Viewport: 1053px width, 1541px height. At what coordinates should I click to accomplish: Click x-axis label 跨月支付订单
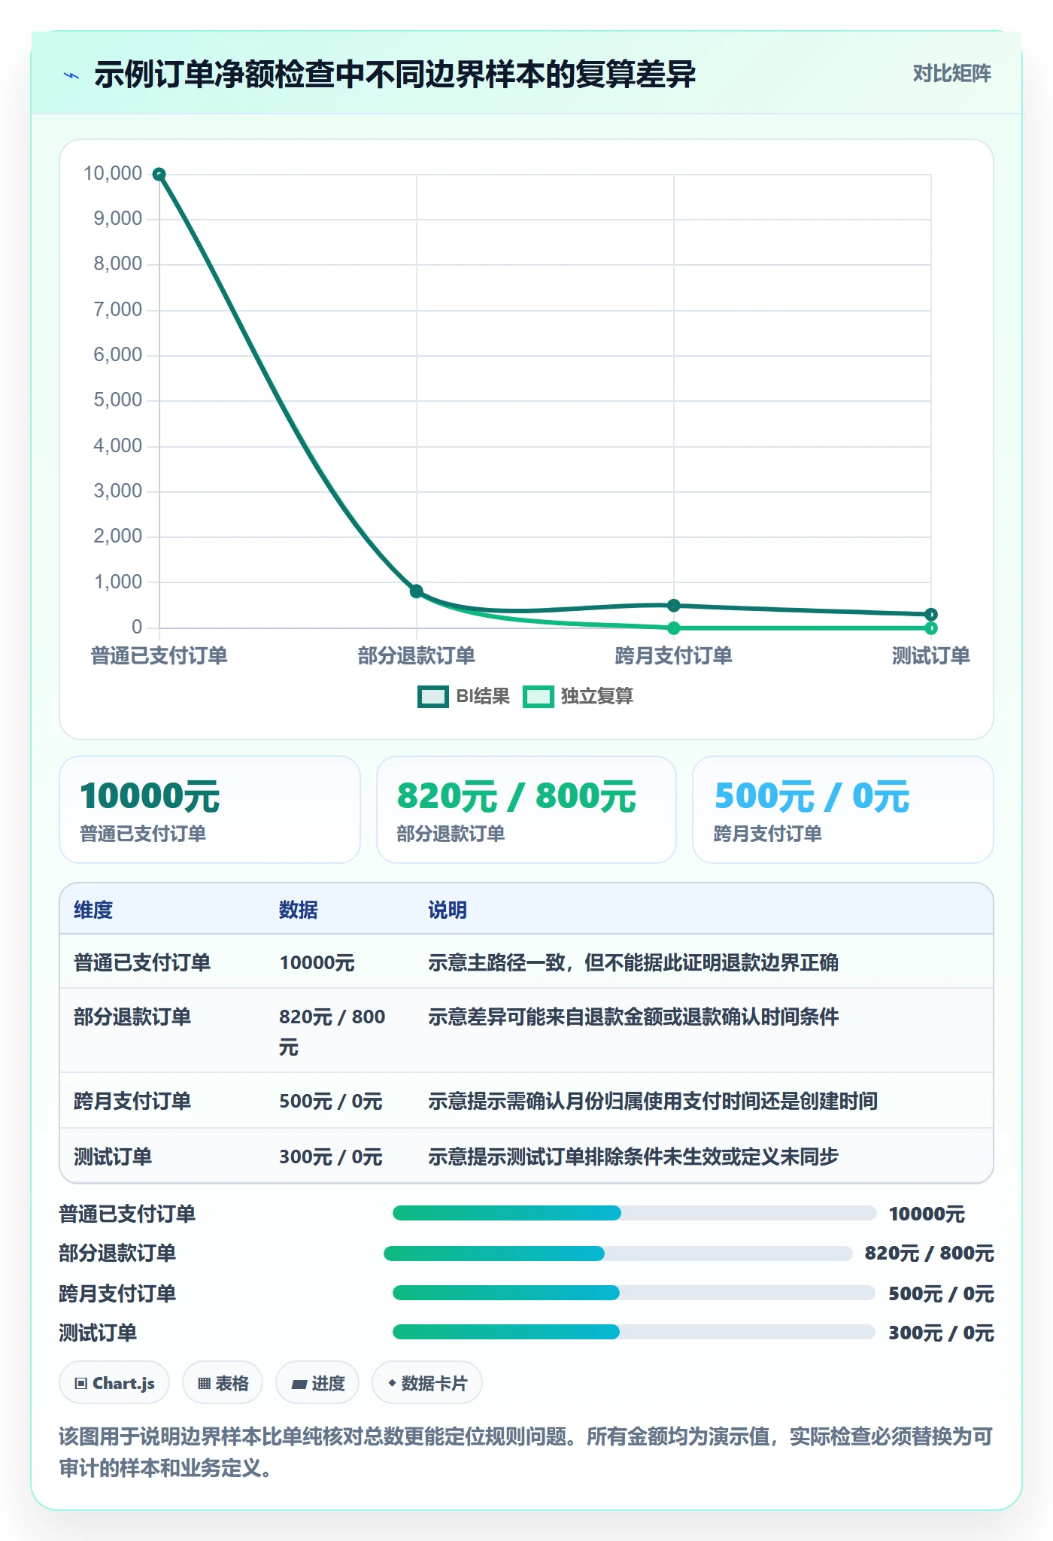pos(674,655)
